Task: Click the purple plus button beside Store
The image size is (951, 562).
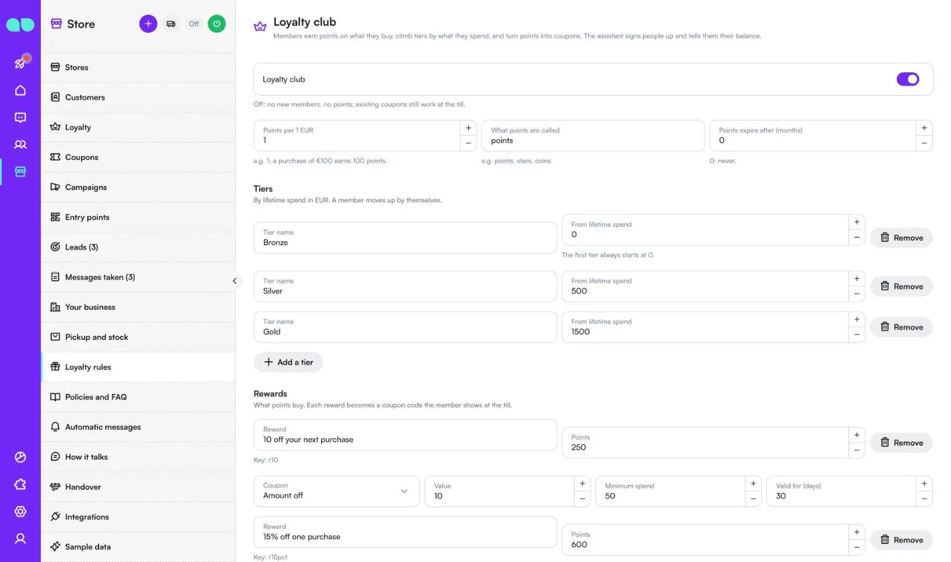Action: pyautogui.click(x=148, y=24)
